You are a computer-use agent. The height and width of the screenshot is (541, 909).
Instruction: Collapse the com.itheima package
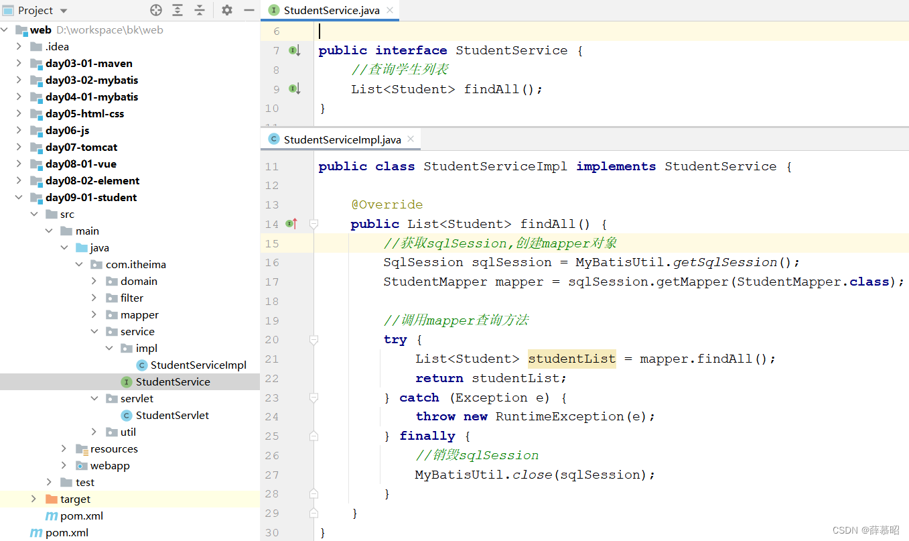tap(79, 264)
